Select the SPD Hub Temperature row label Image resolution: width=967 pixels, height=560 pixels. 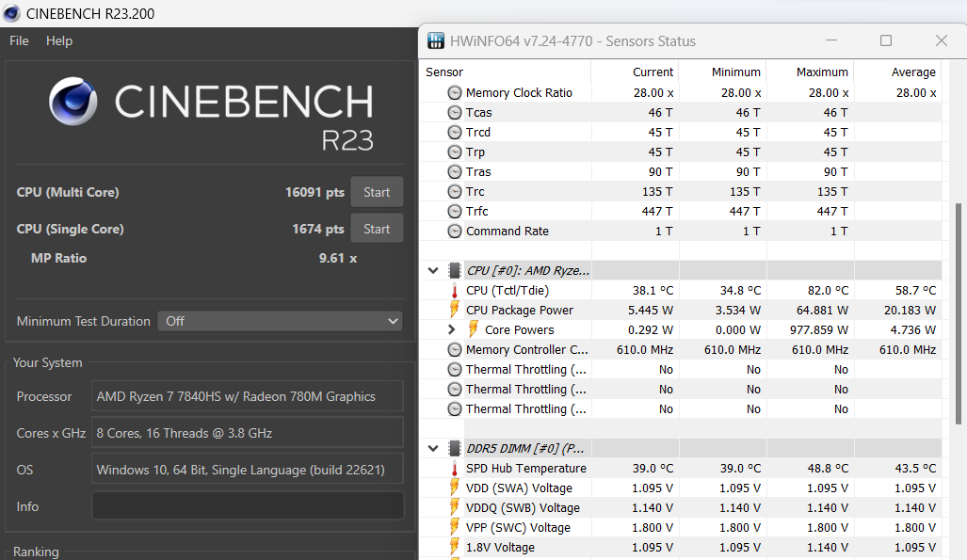526,468
